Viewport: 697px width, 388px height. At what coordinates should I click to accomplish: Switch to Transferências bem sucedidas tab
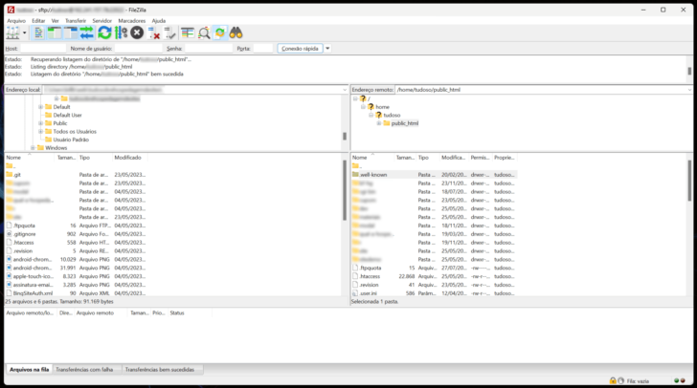point(160,369)
